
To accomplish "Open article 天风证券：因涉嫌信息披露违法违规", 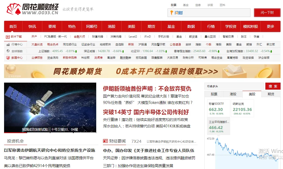I will click(149, 158).
